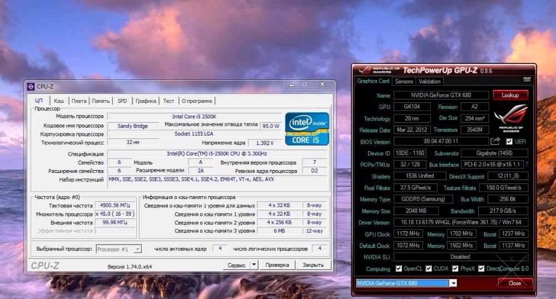Click the Driver Version field in GPU-Z

click(461, 222)
